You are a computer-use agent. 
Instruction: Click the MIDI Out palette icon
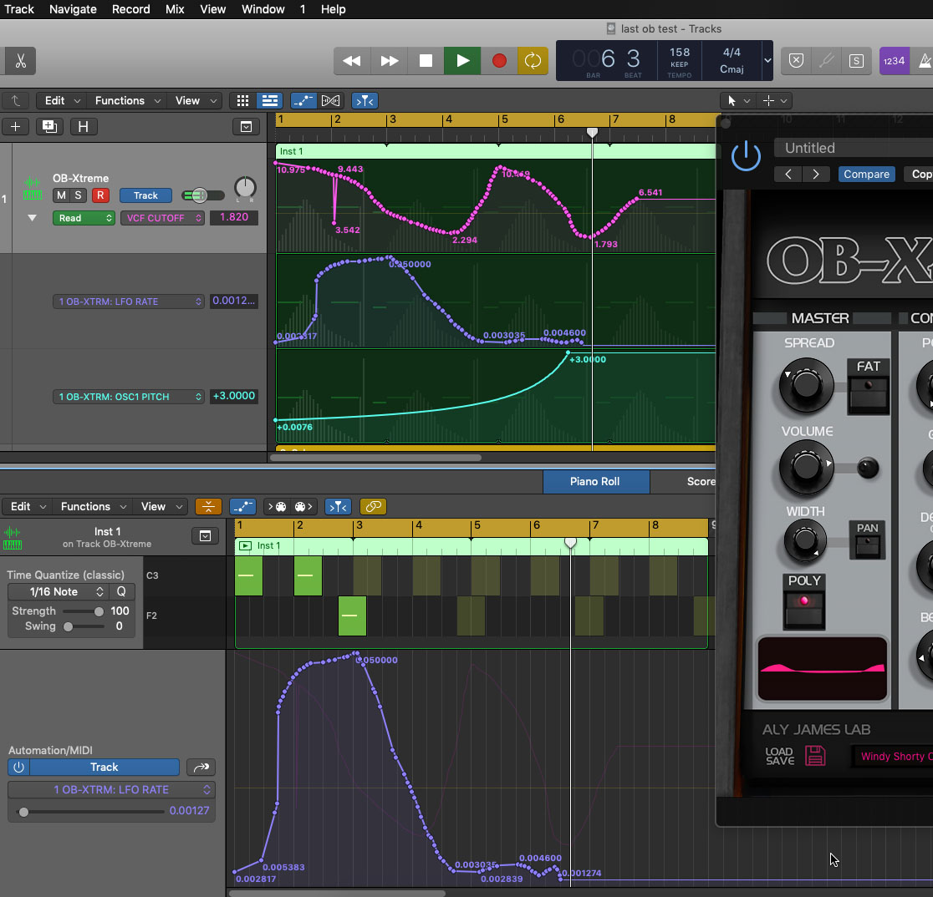coord(303,506)
